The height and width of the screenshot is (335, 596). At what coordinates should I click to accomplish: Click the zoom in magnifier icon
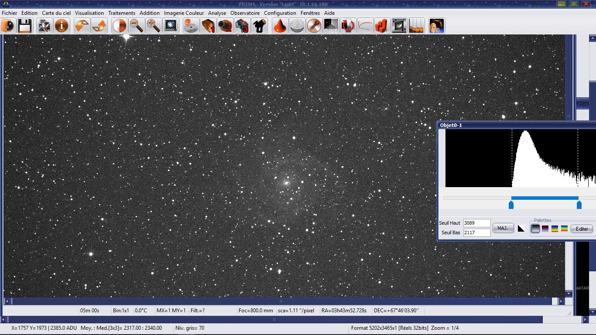pos(153,26)
